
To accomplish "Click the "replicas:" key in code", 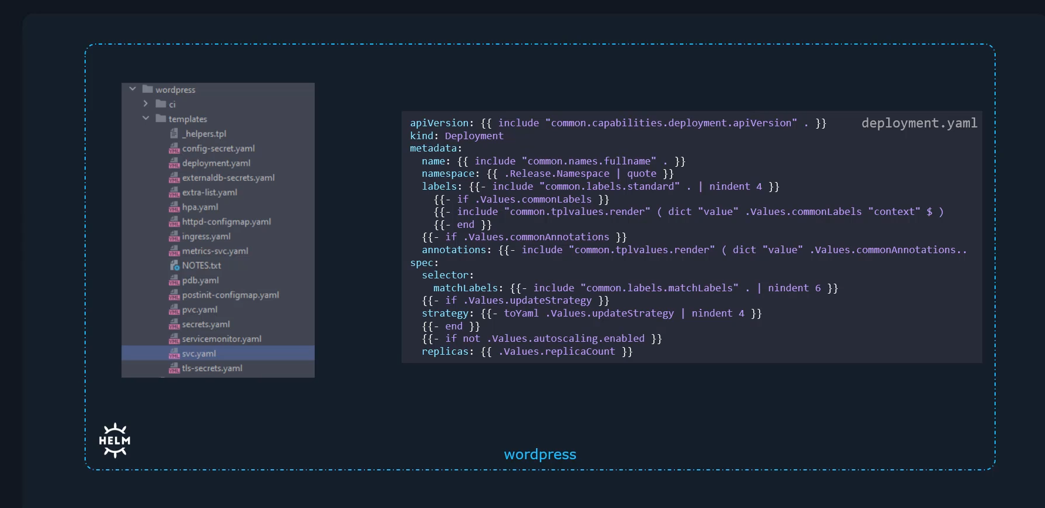I will 447,351.
